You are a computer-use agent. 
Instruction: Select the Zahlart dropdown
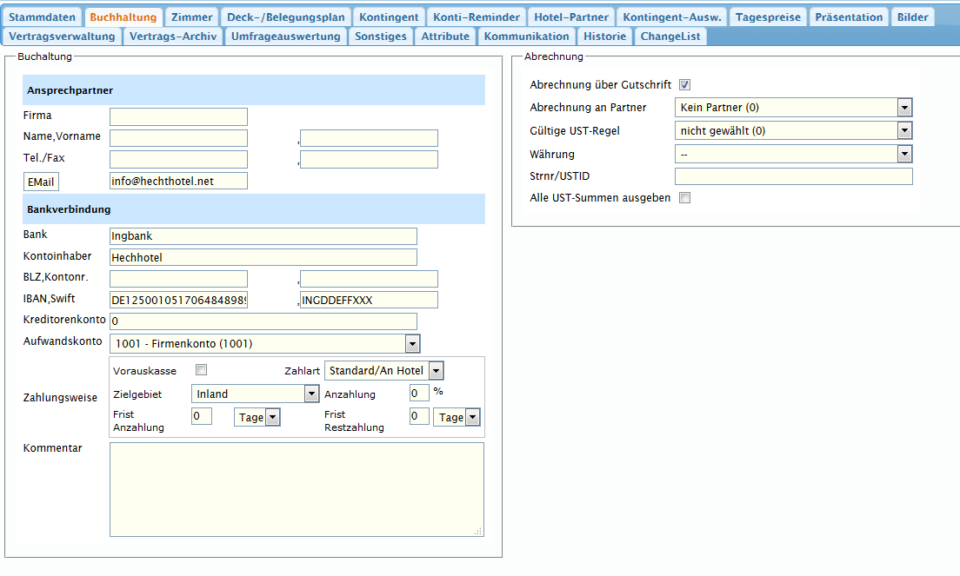point(383,371)
